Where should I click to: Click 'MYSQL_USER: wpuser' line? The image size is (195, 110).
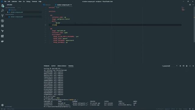click(60, 38)
